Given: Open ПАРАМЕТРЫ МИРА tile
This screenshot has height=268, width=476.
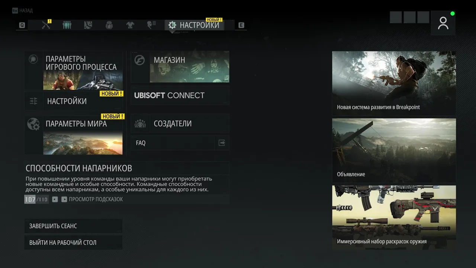Looking at the screenshot, I should (x=74, y=135).
